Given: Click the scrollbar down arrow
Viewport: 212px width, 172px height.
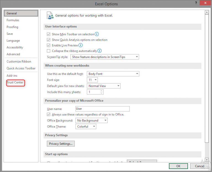Looking at the screenshot, I should click(x=207, y=160).
